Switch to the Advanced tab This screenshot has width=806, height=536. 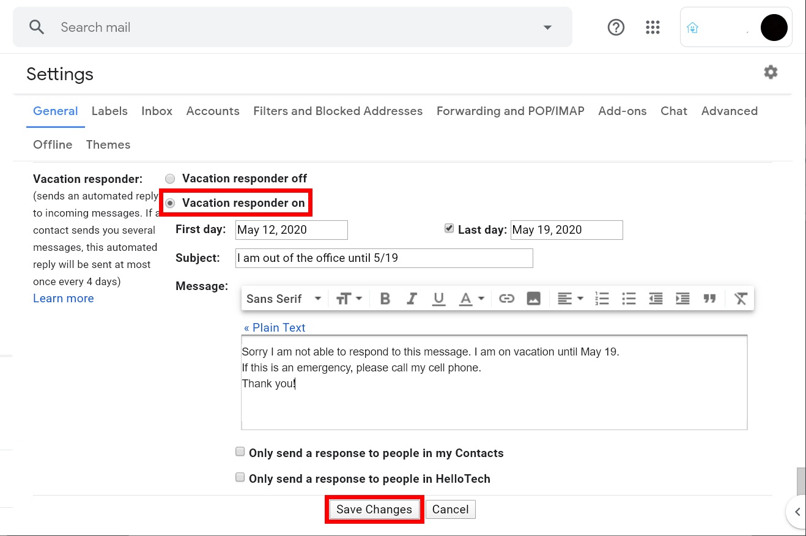click(x=730, y=111)
